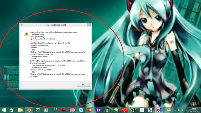
Task: Open the battery status tray icon
Action: 183,110
